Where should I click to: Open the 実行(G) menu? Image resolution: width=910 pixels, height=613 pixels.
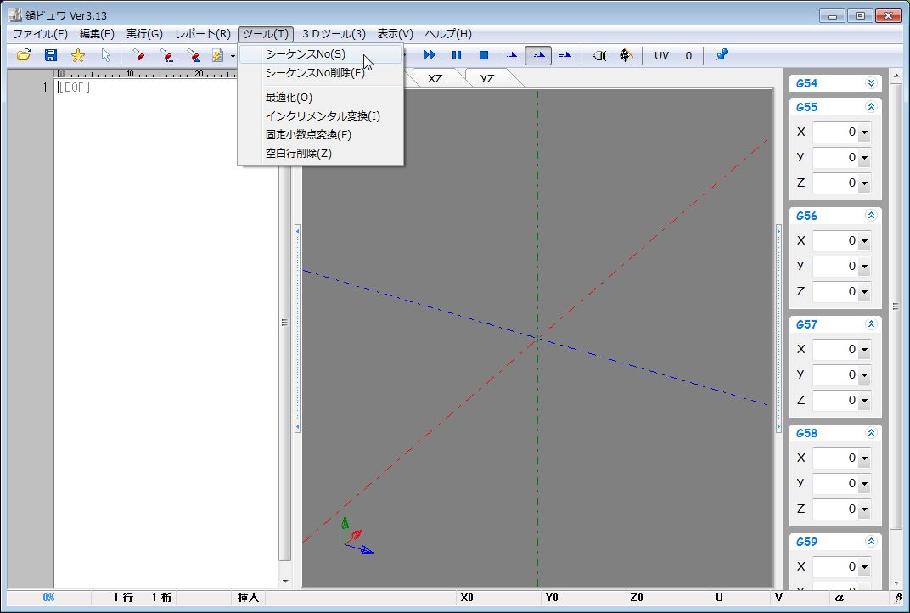click(x=144, y=34)
